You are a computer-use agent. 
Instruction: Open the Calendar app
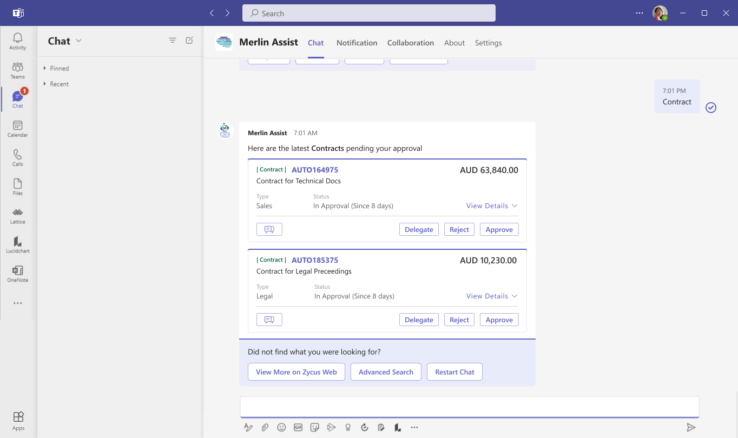[18, 129]
